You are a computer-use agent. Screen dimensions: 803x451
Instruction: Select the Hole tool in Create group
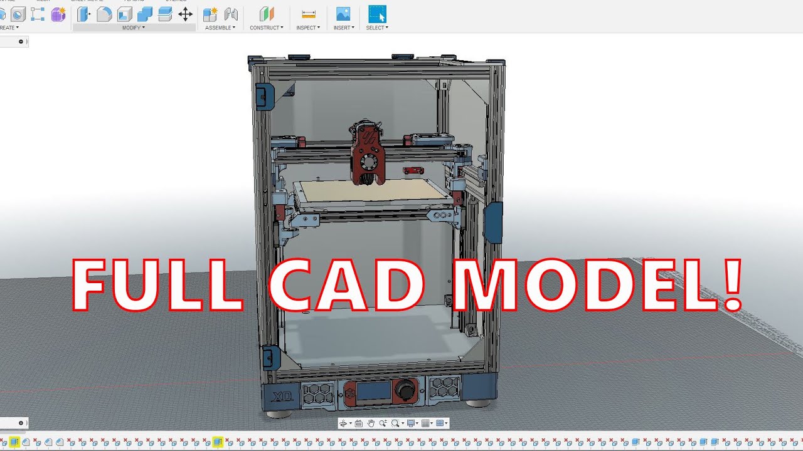click(x=18, y=14)
